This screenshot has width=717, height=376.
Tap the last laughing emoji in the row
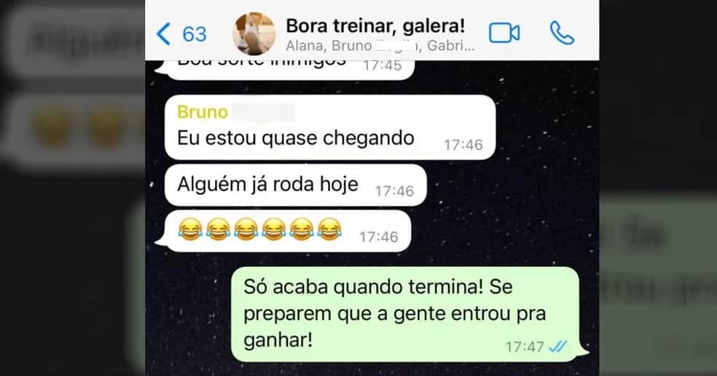(329, 229)
